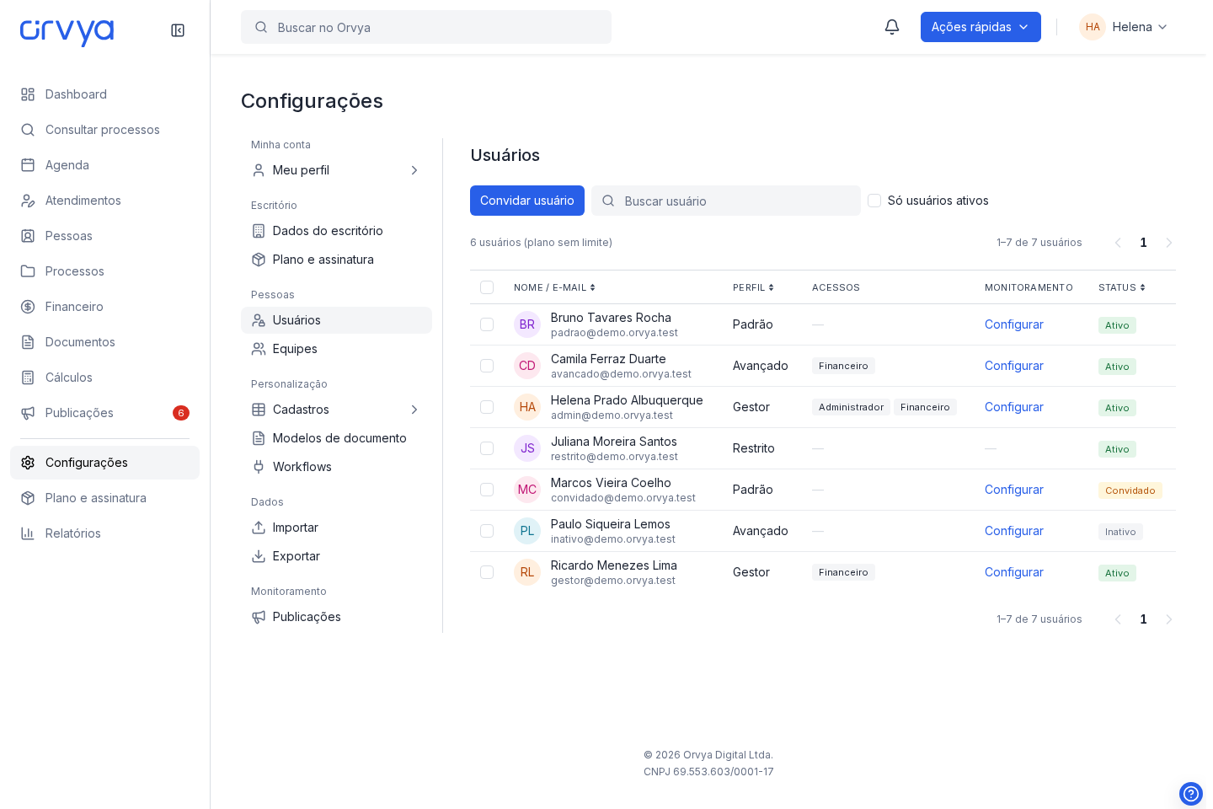Click the Equipes people icon
Image resolution: width=1213 pixels, height=809 pixels.
(x=259, y=349)
